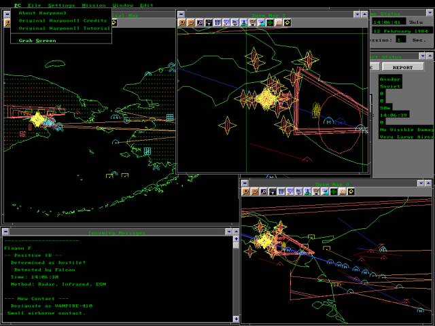Image resolution: width=435 pixels, height=326 pixels.
Task: Click yellow diamond icon in Tactical Map toolbar
Action: tap(114, 22)
